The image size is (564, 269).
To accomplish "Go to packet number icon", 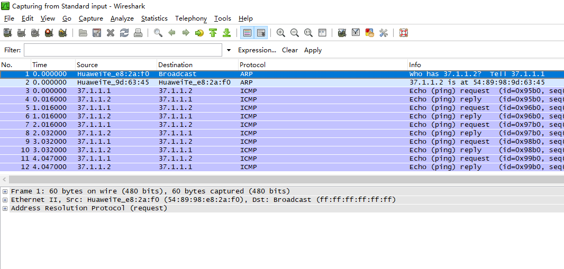I will click(x=199, y=33).
